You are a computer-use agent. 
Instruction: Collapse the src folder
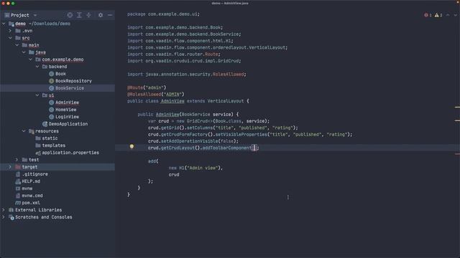(10, 38)
